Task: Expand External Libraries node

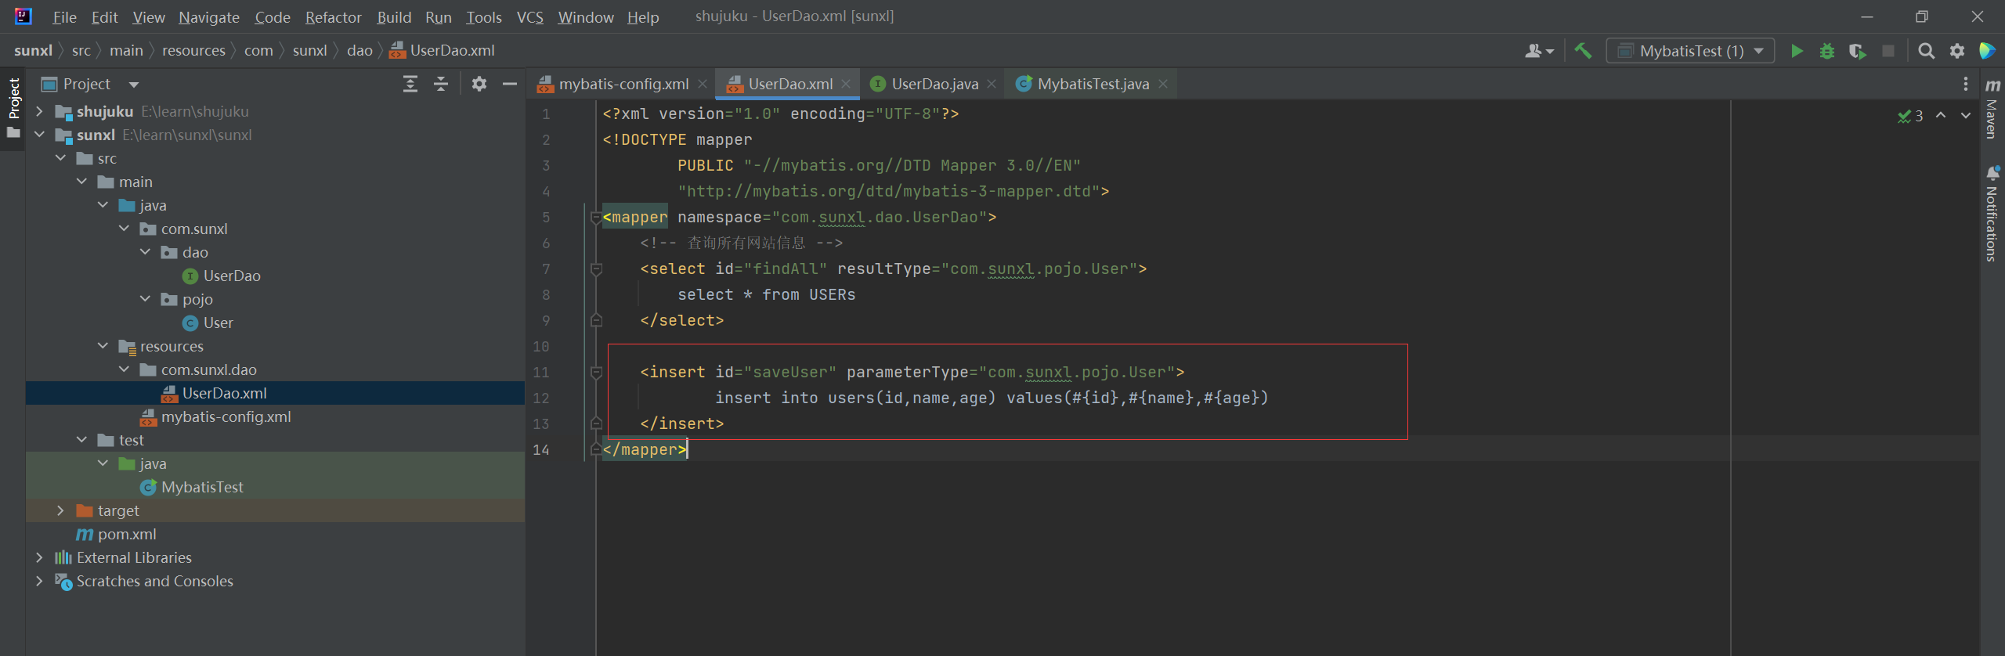Action: click(x=39, y=558)
